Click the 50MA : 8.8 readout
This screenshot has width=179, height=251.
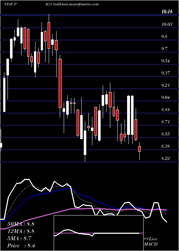point(21,224)
